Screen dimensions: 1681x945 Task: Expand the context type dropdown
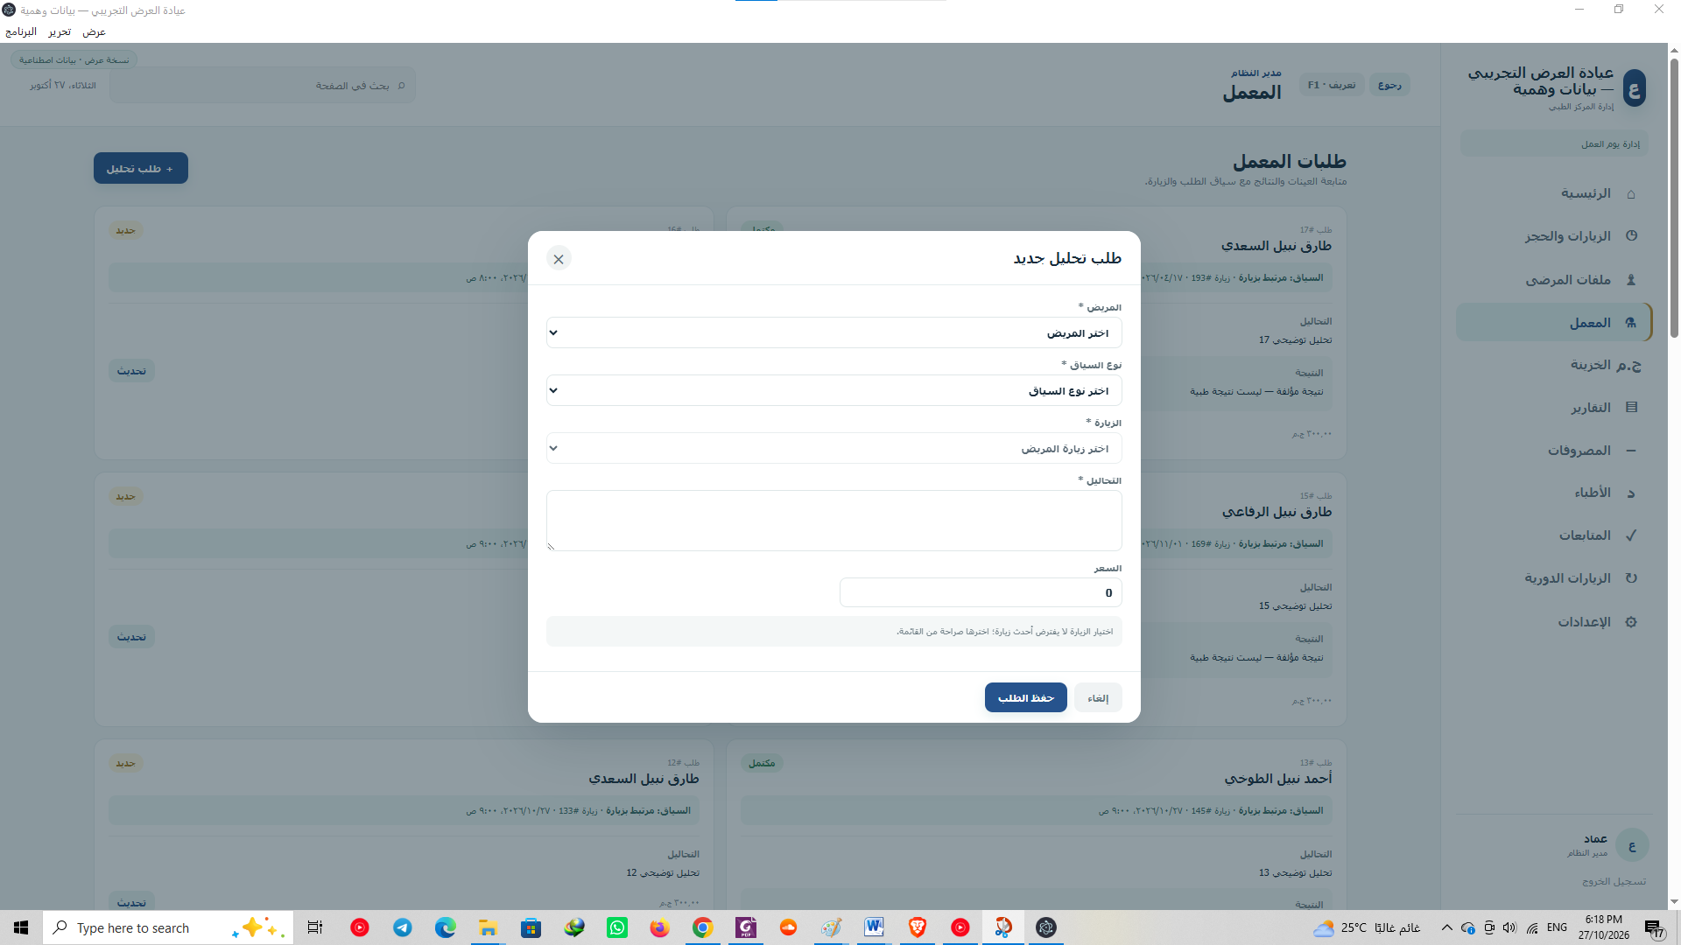pos(833,390)
